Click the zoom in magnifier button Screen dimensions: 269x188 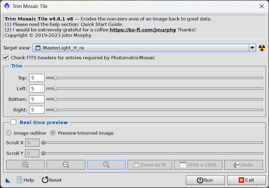[25, 165]
